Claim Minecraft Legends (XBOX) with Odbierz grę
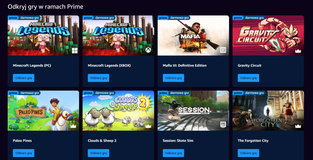Viewport: 313px width, 160px height. [x=98, y=78]
